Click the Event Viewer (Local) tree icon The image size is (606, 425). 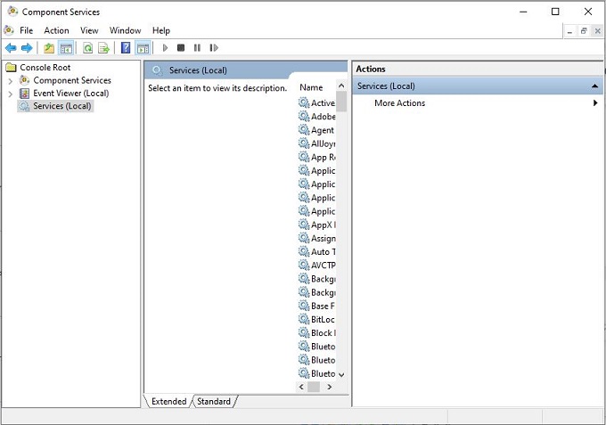click(24, 94)
